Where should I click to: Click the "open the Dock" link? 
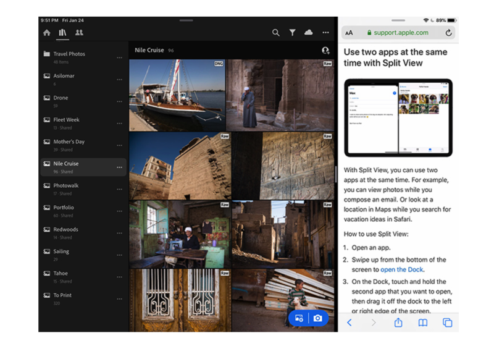tap(402, 269)
